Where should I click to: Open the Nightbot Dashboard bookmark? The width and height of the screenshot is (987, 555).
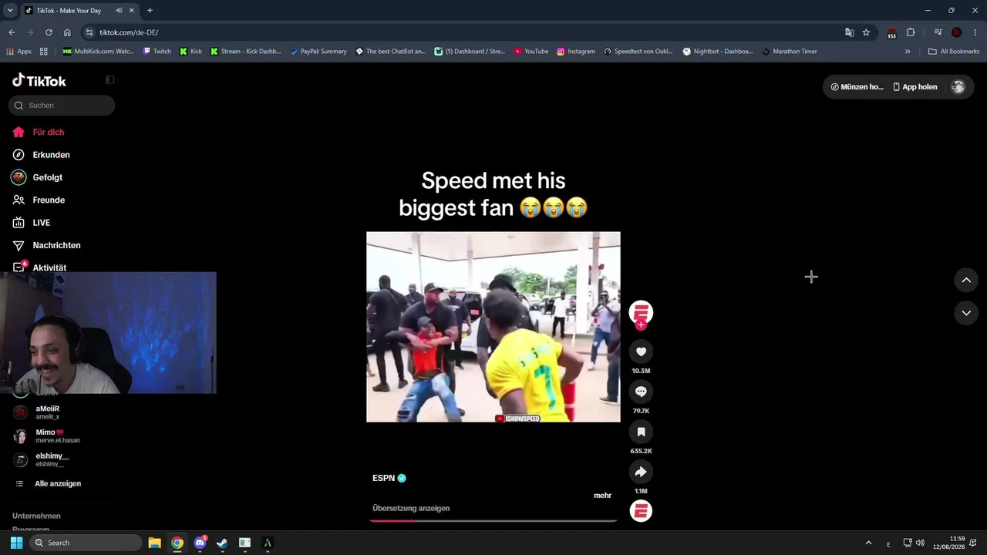pos(718,52)
